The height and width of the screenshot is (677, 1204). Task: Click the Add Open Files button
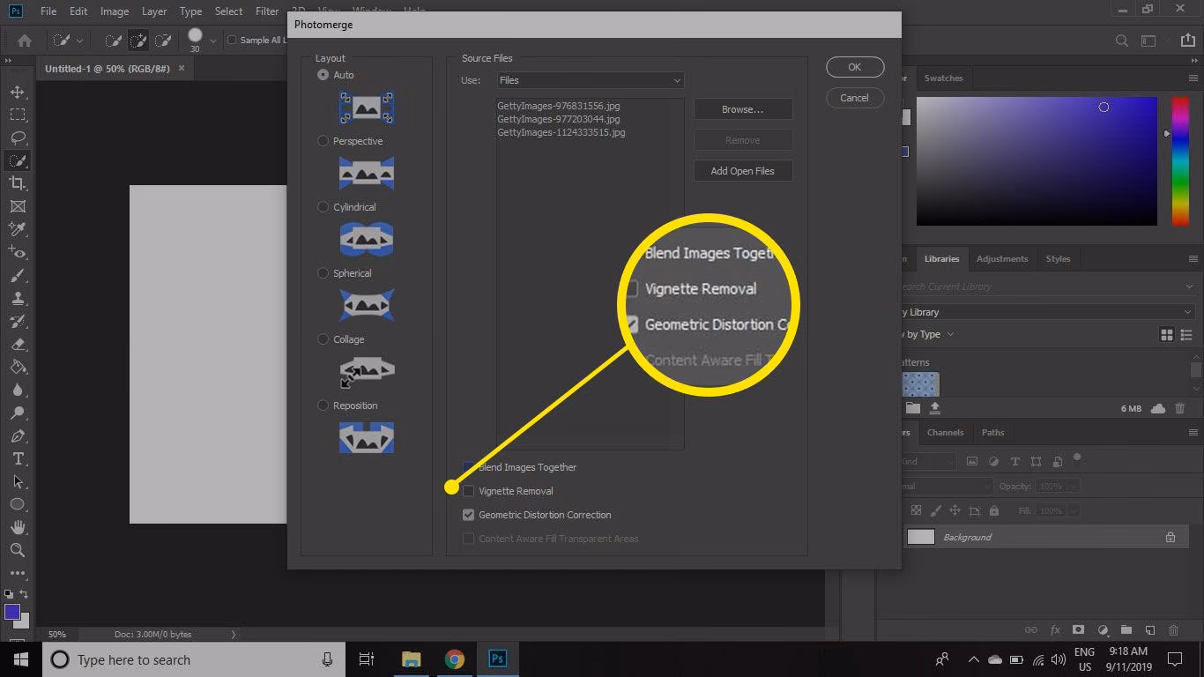(x=742, y=170)
